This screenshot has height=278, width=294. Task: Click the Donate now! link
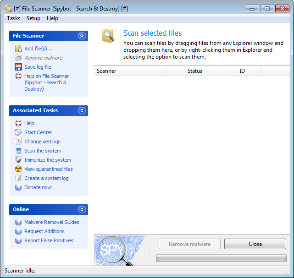(x=39, y=187)
